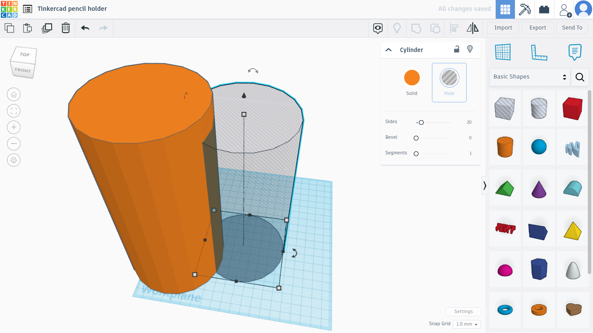Open the designs list icon
Screen dimensions: 593x333
pyautogui.click(x=27, y=9)
